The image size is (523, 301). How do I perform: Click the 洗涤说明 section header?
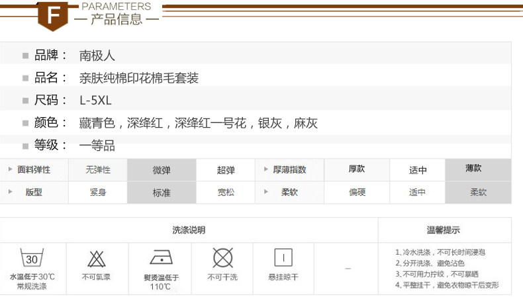coord(189,230)
